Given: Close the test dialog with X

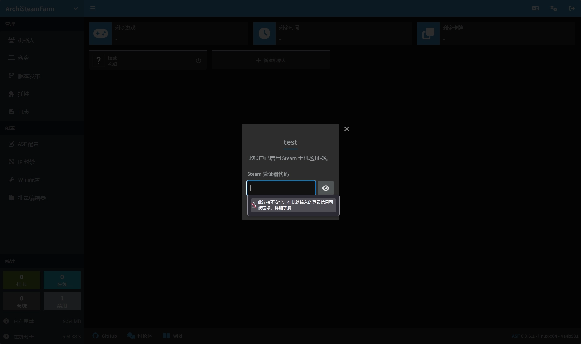Looking at the screenshot, I should 347,129.
